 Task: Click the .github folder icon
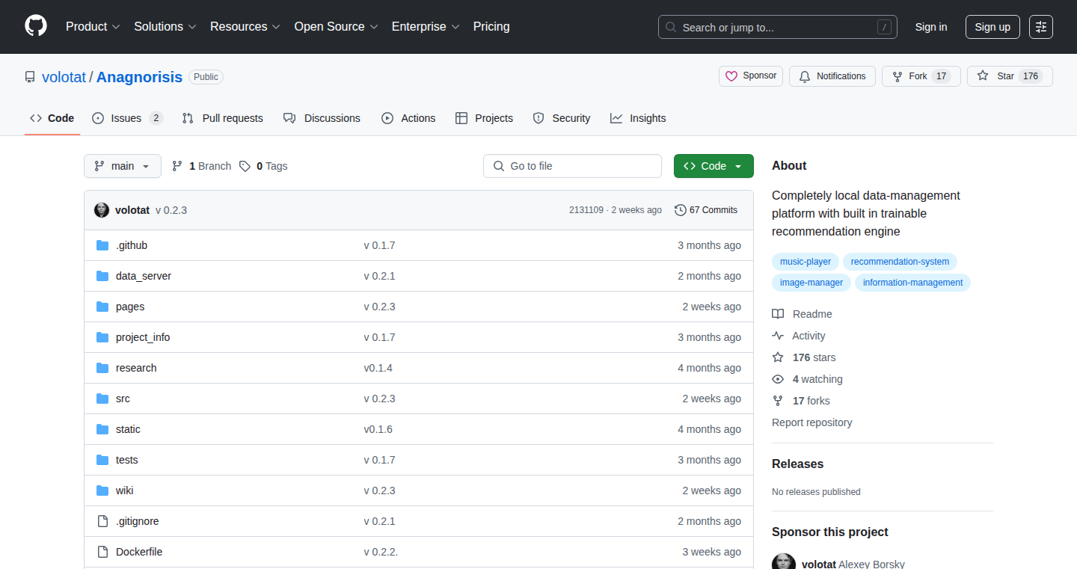coord(102,245)
